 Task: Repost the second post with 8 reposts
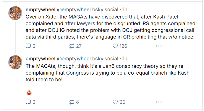tap(74, 102)
